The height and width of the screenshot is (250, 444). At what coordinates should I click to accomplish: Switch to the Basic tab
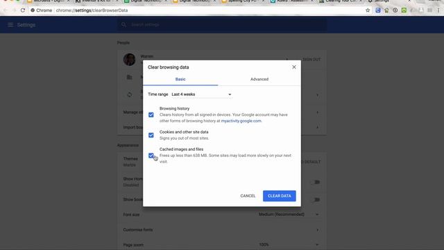coord(180,79)
